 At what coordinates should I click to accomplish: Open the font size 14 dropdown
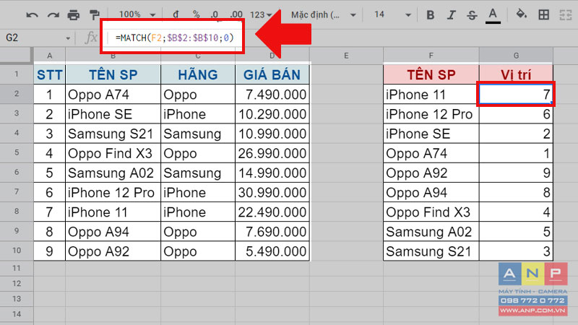coord(392,14)
